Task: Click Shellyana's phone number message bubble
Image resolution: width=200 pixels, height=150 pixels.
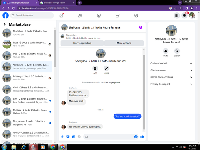Action: tap(78, 94)
